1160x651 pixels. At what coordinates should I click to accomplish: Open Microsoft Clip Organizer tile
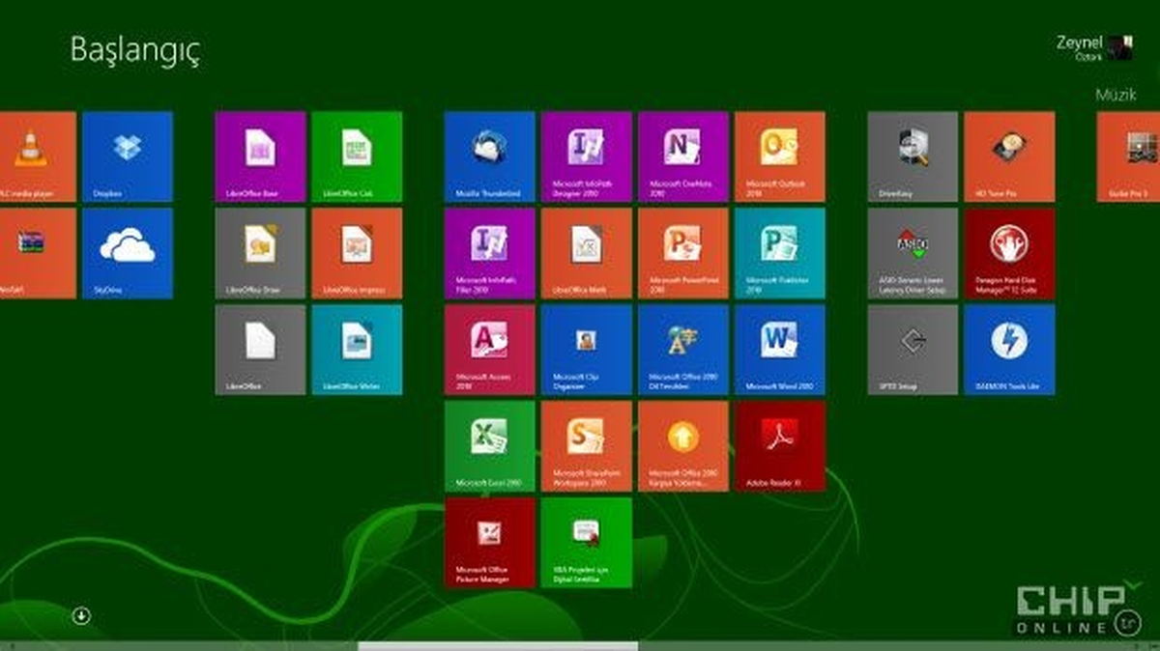tap(587, 350)
